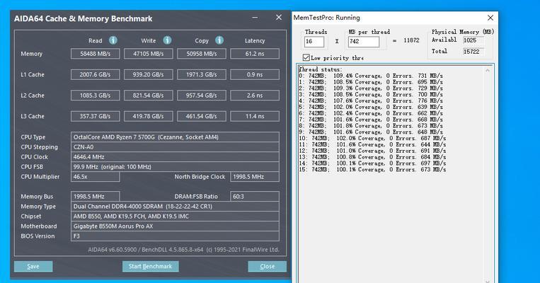Viewport: 540px width, 283px height.
Task: Click the L3 Cache latency 11.4 ns
Action: [x=255, y=116]
